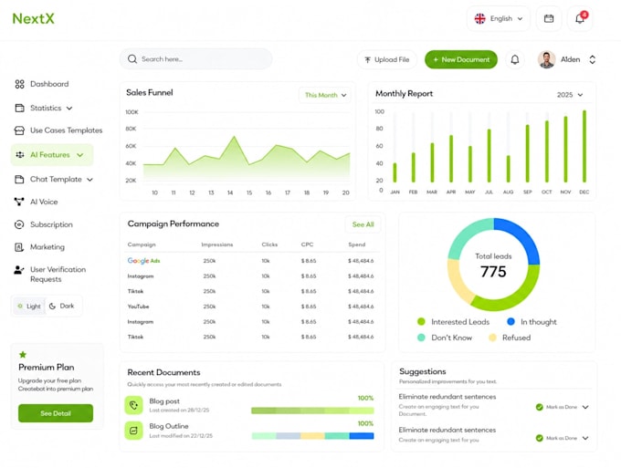Switch to Light theme
Viewport: 621px width, 468px height.
point(29,307)
